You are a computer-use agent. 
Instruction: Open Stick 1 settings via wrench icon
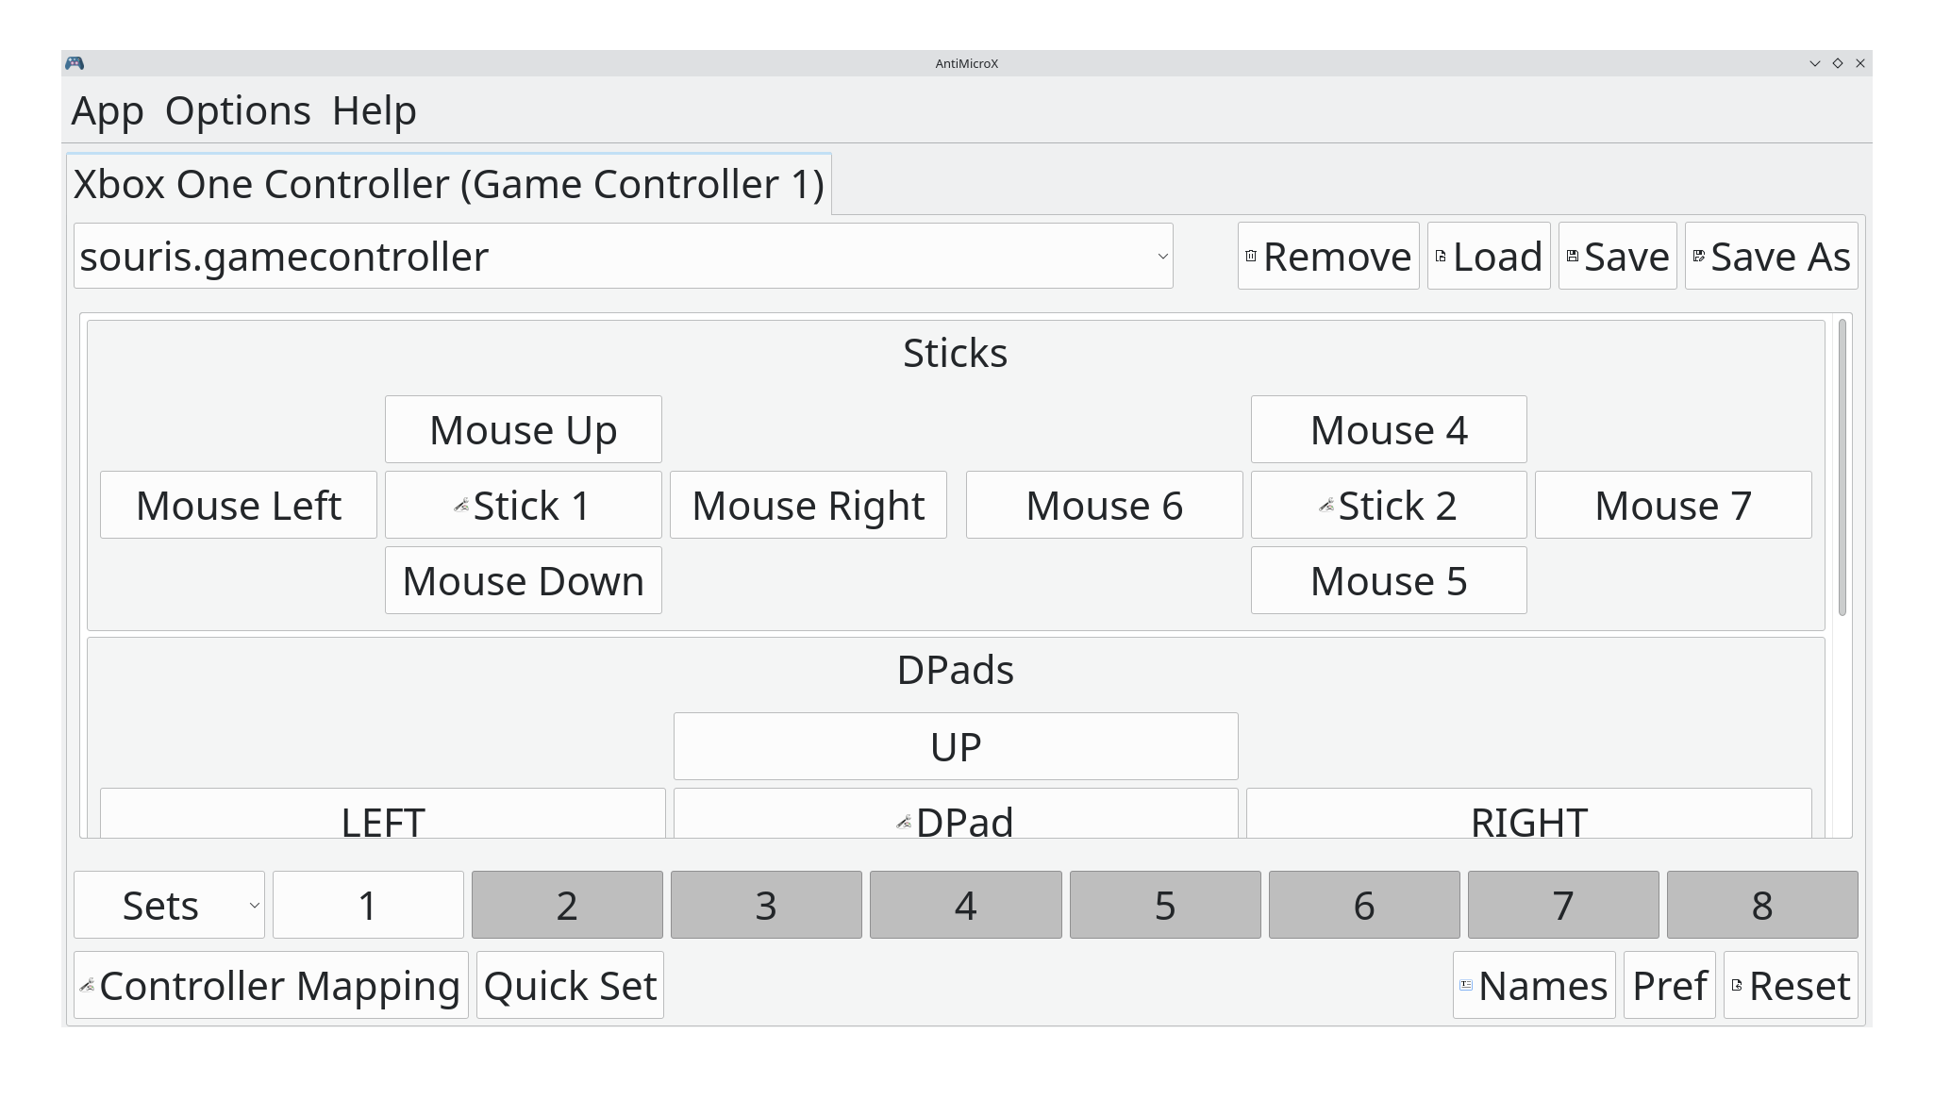pos(461,506)
